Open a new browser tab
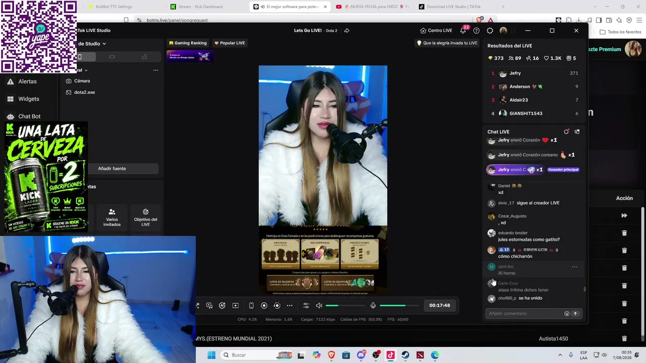The width and height of the screenshot is (646, 363). (x=503, y=7)
